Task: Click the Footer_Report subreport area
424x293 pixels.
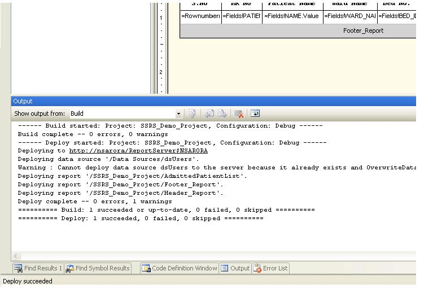Action: click(x=298, y=31)
